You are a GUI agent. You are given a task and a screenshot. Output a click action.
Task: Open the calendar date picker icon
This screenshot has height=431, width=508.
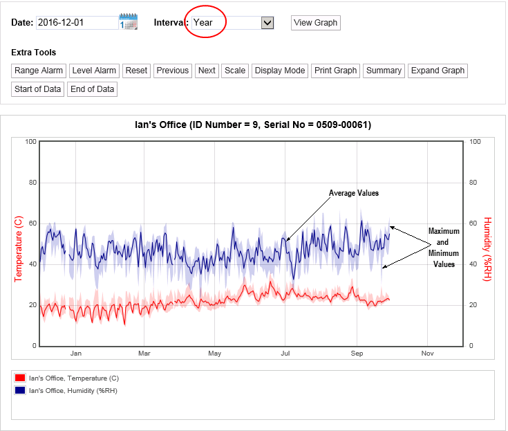pos(128,21)
